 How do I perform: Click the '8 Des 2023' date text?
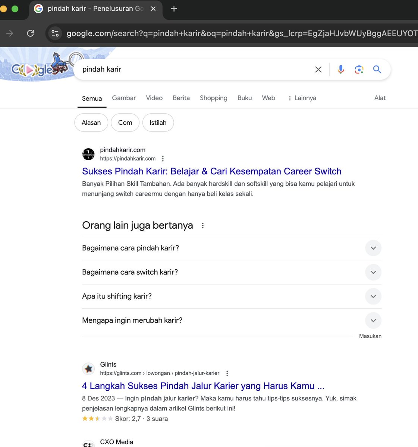98,399
